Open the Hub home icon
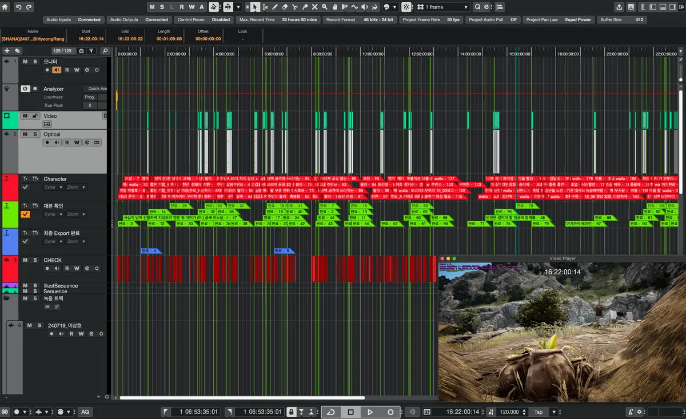Image resolution: width=686 pixels, height=419 pixels. point(6,7)
